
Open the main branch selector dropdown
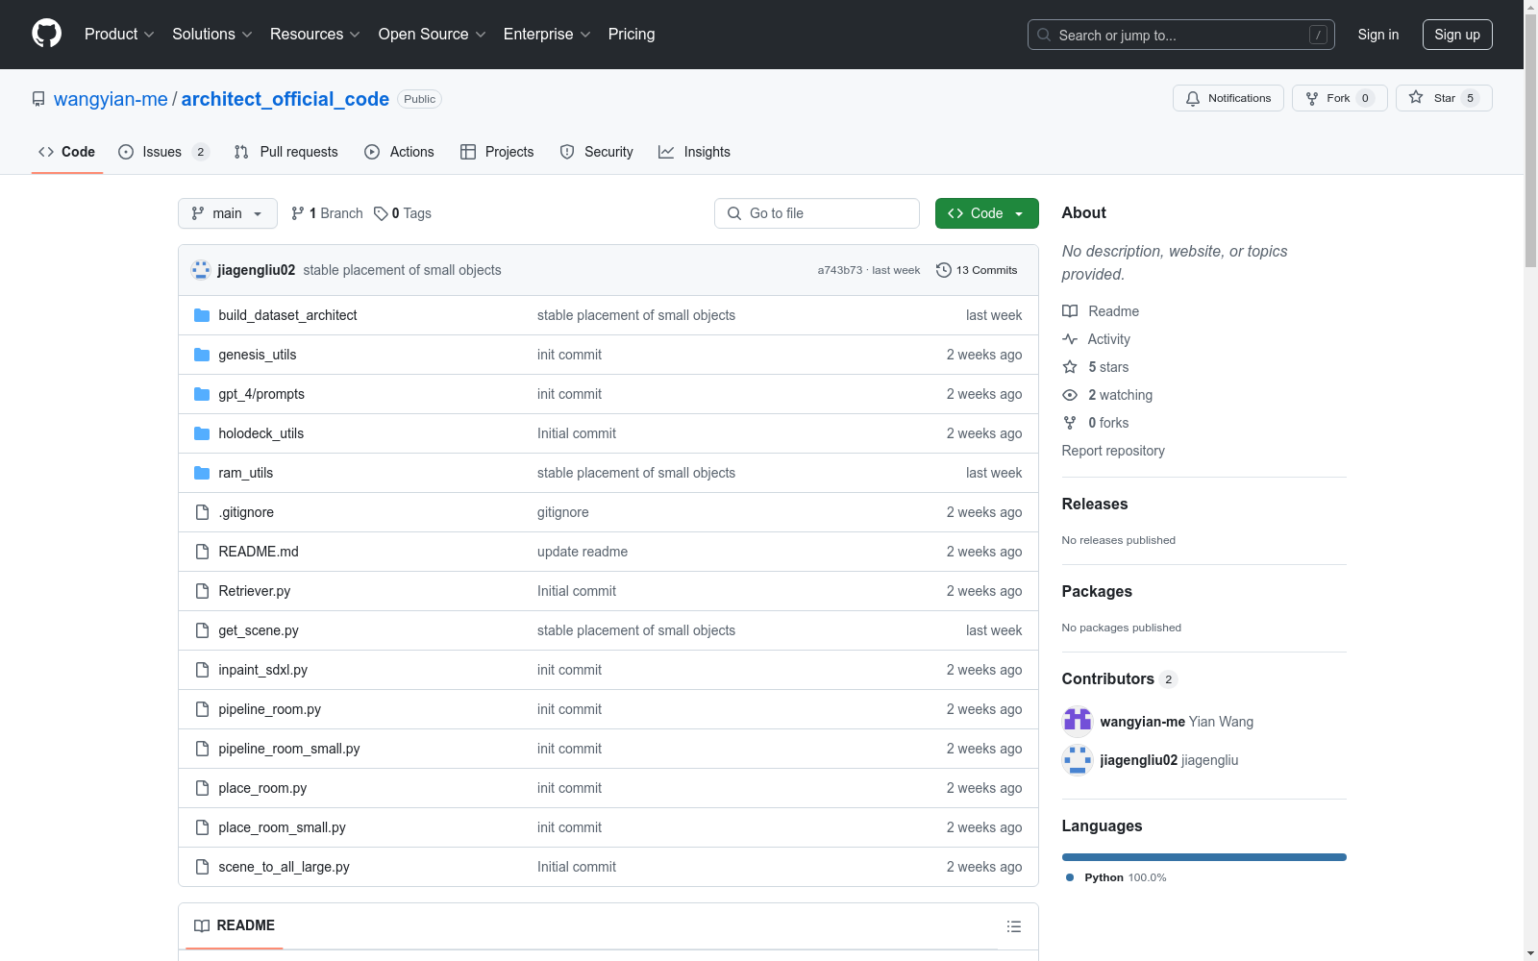228,213
